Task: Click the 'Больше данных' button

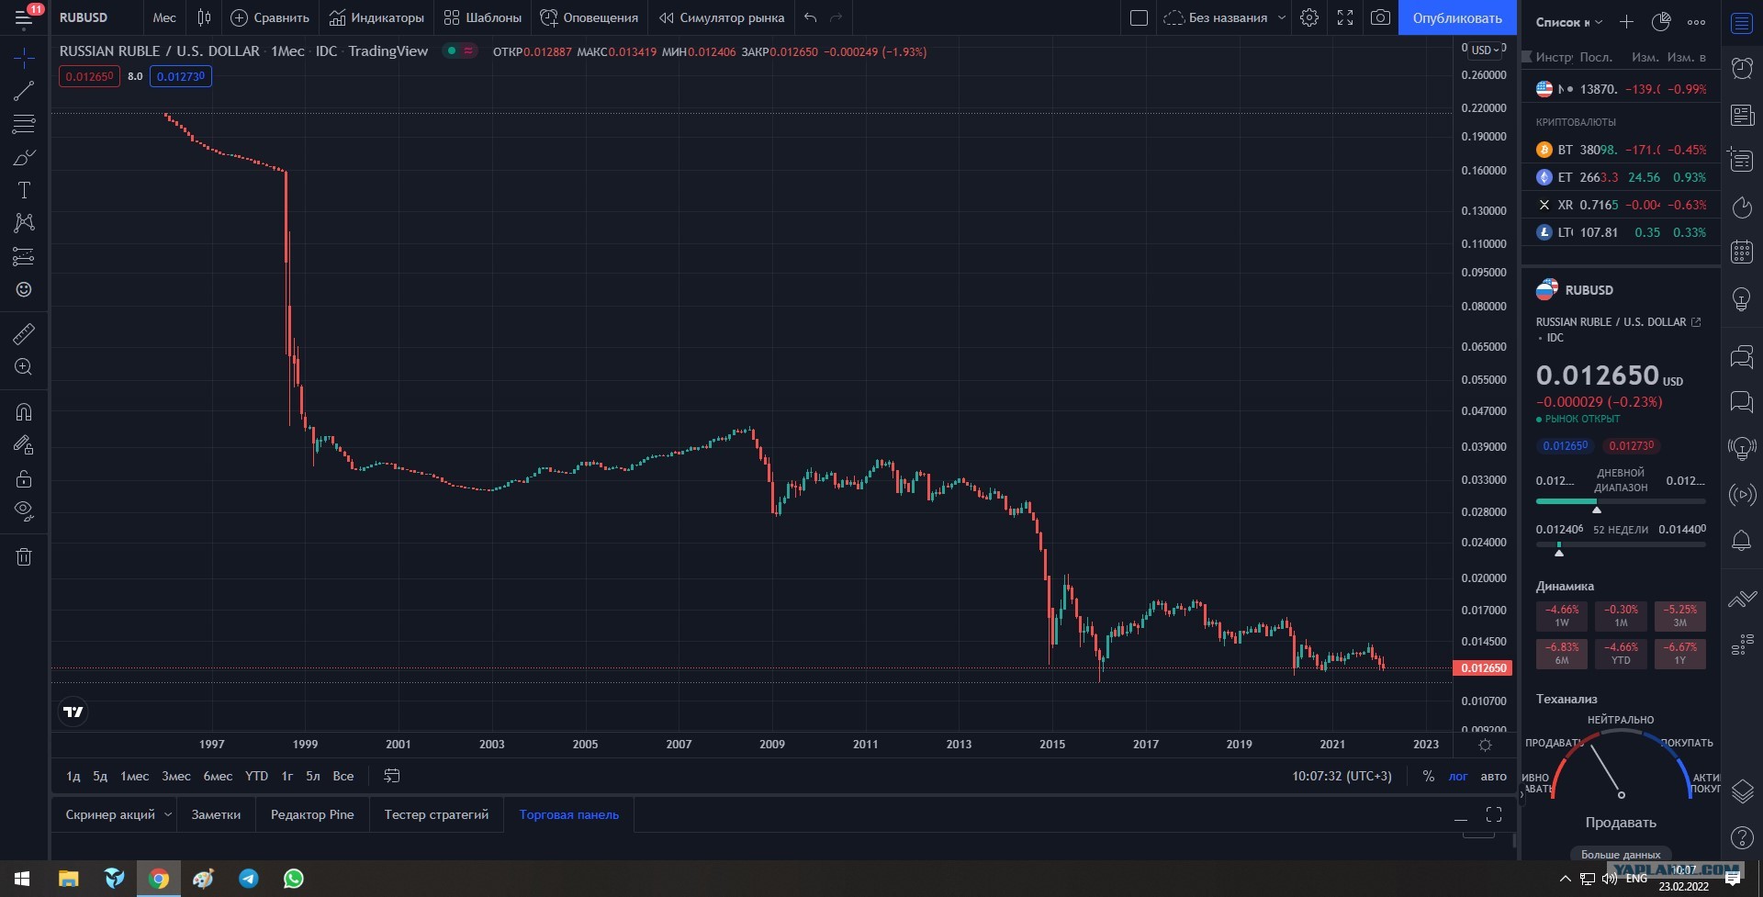Action: click(1621, 854)
